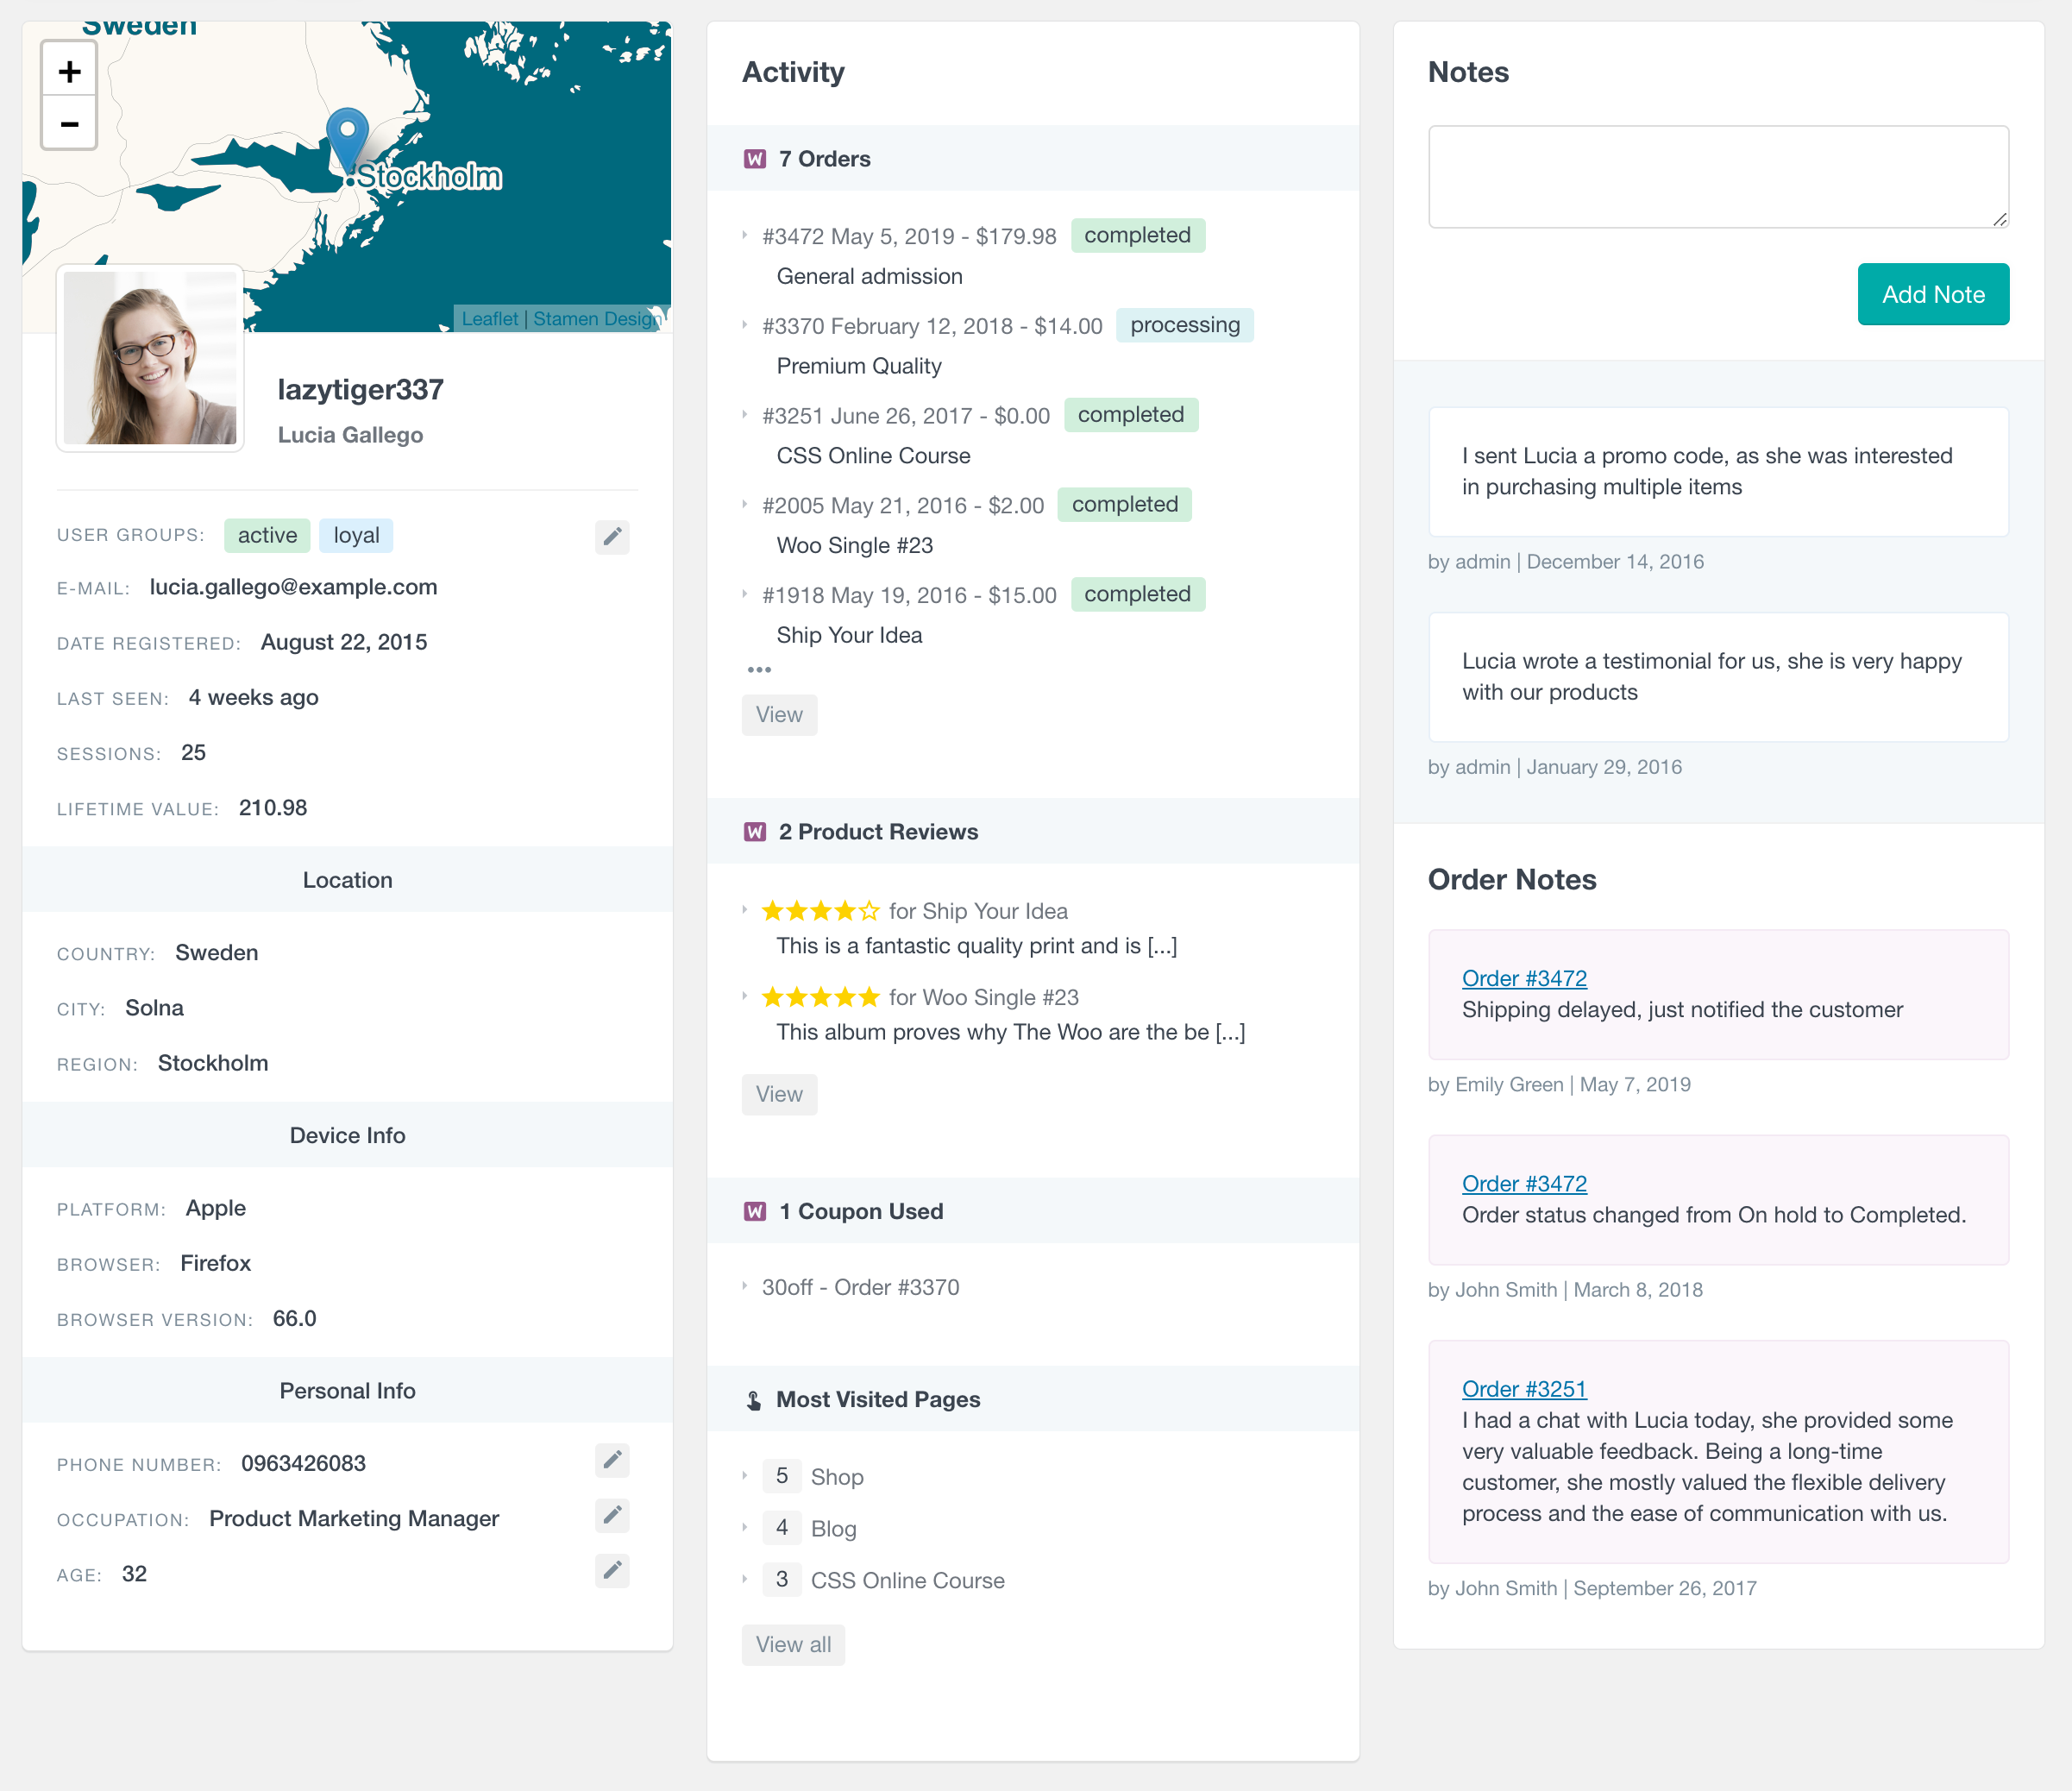This screenshot has width=2072, height=1791.
Task: Click the promo code note text
Action: (x=1706, y=471)
